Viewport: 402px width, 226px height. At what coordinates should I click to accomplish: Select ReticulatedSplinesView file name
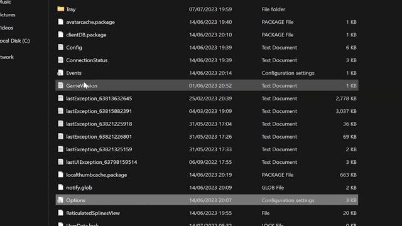(x=93, y=213)
